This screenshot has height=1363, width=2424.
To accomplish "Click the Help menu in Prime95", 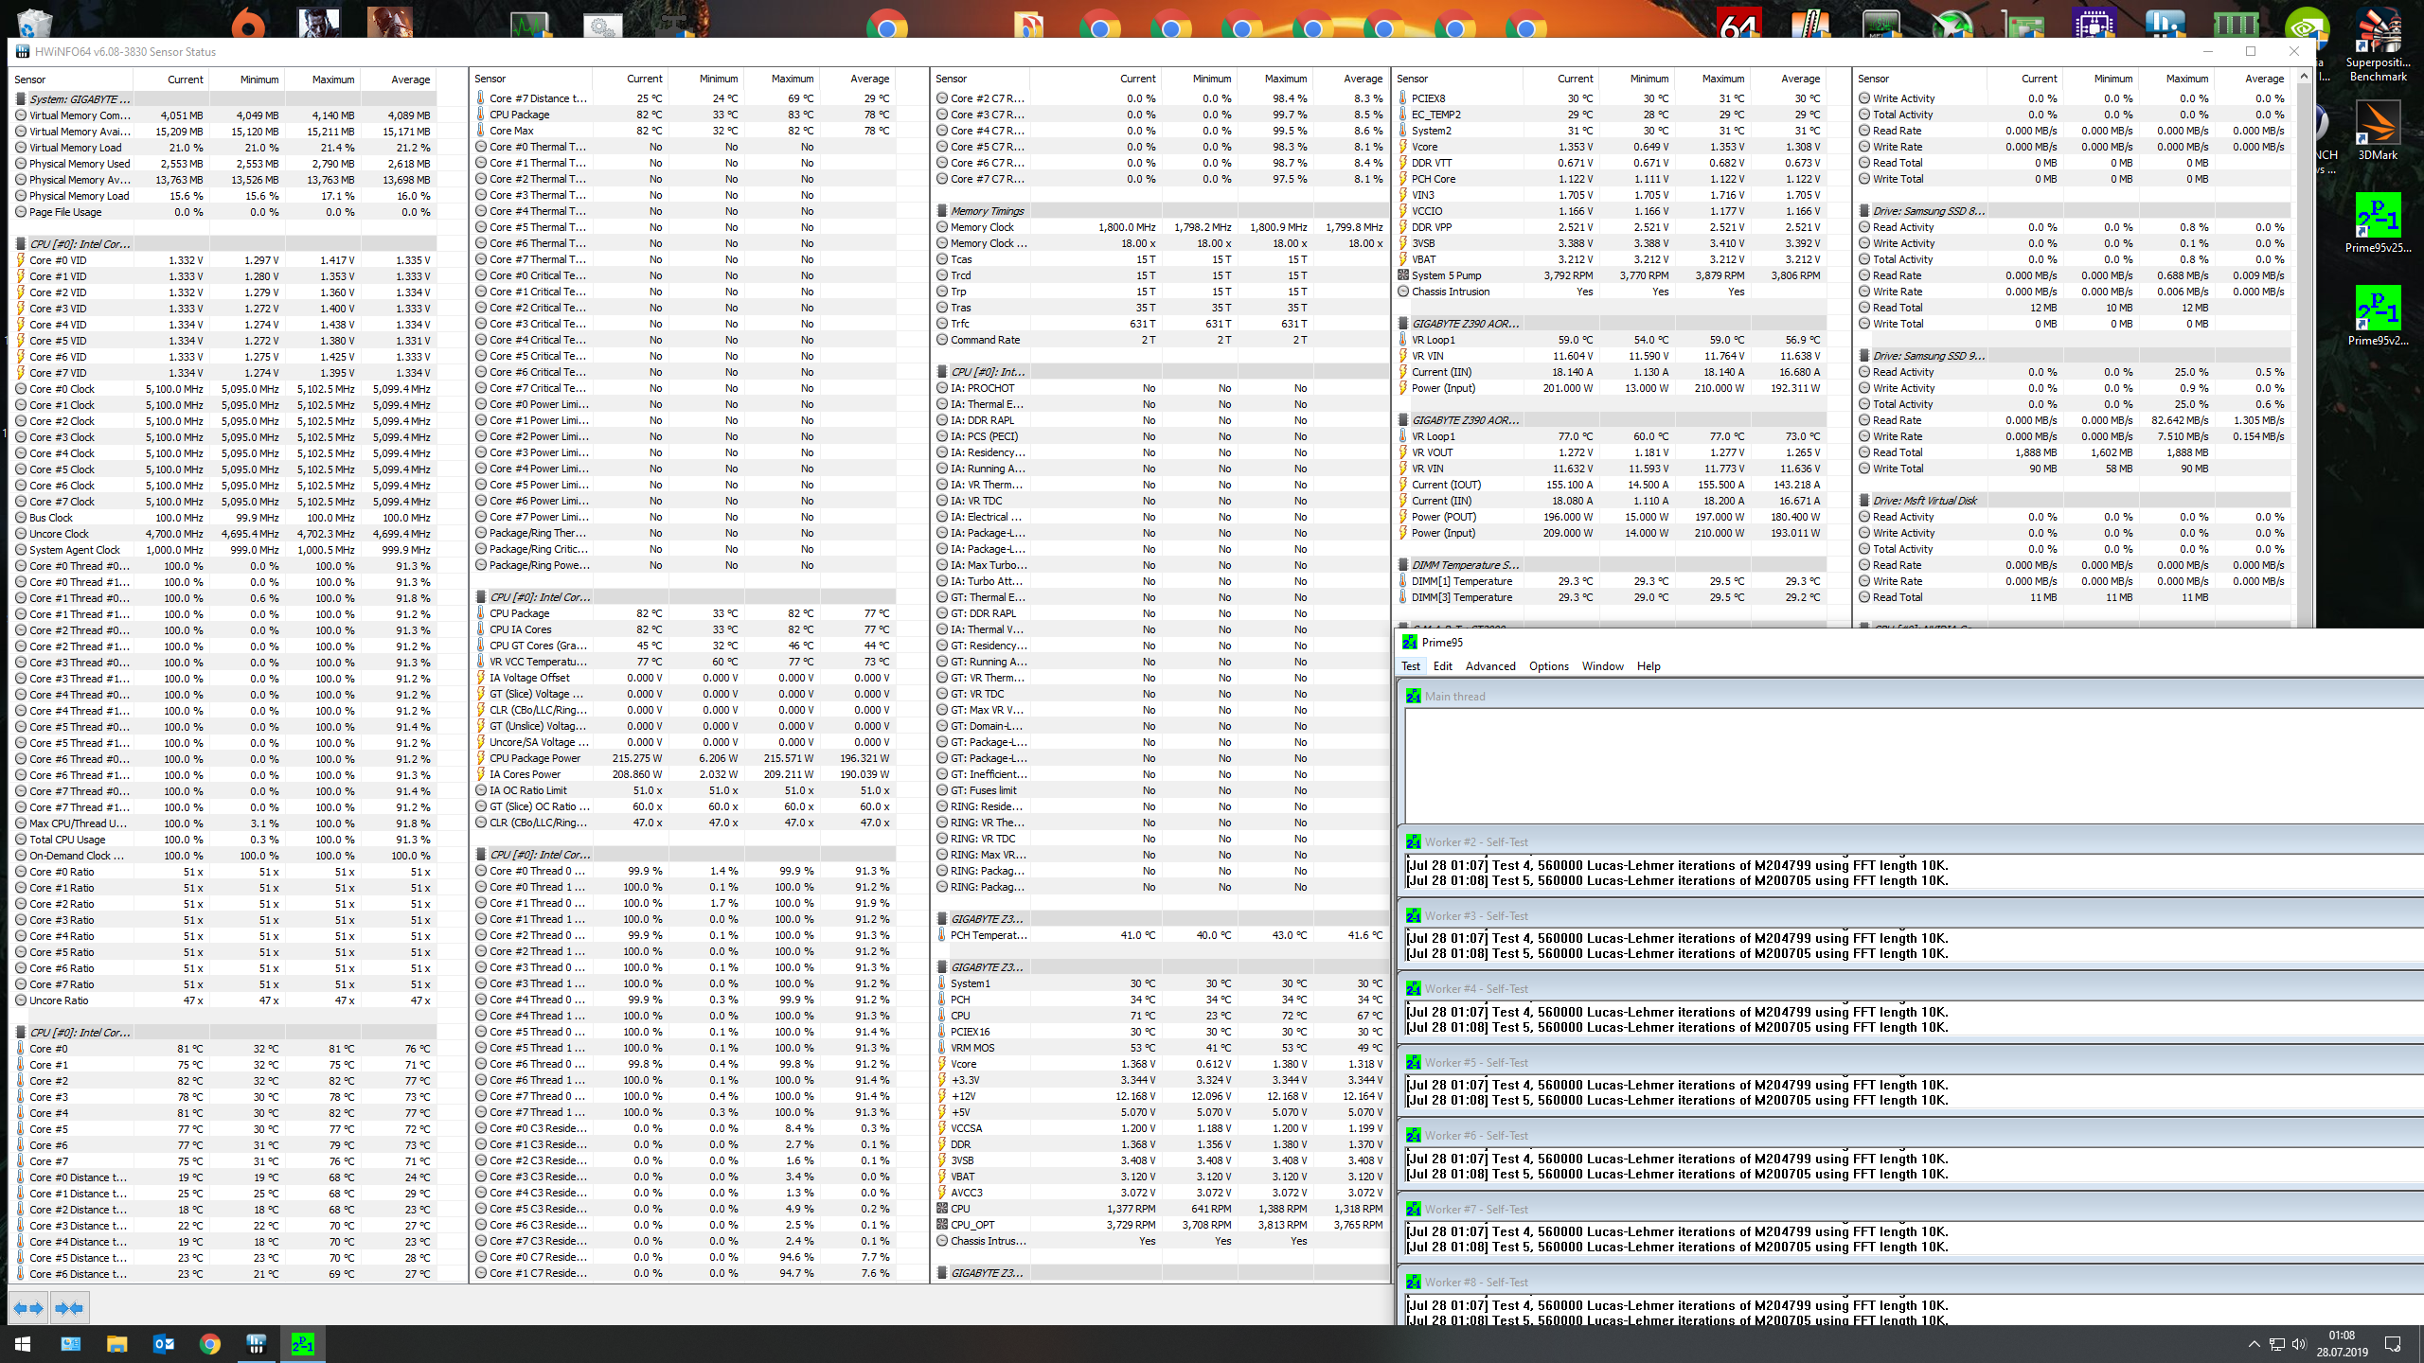I will point(1649,665).
